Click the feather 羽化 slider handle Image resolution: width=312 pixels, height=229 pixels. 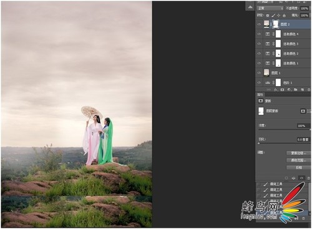pyautogui.click(x=259, y=144)
